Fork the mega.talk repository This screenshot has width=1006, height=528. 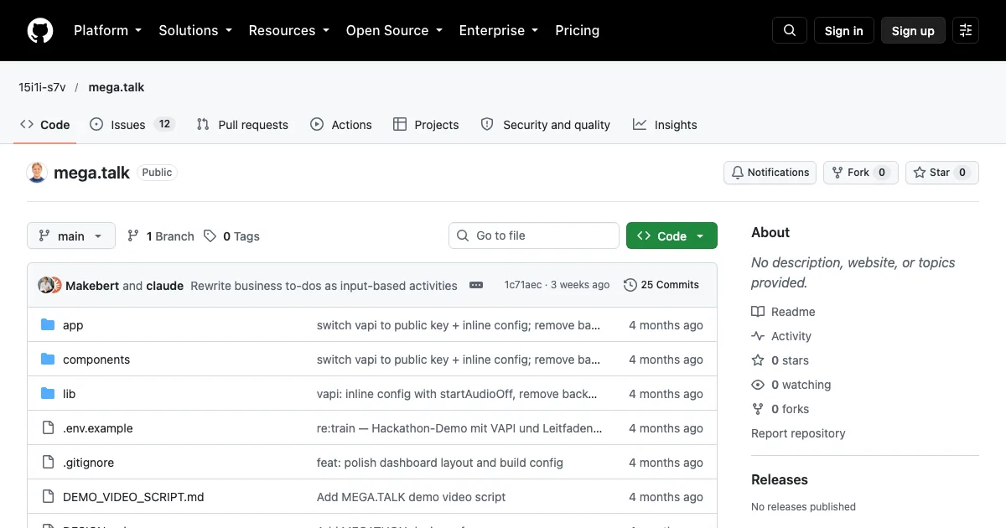tap(861, 173)
